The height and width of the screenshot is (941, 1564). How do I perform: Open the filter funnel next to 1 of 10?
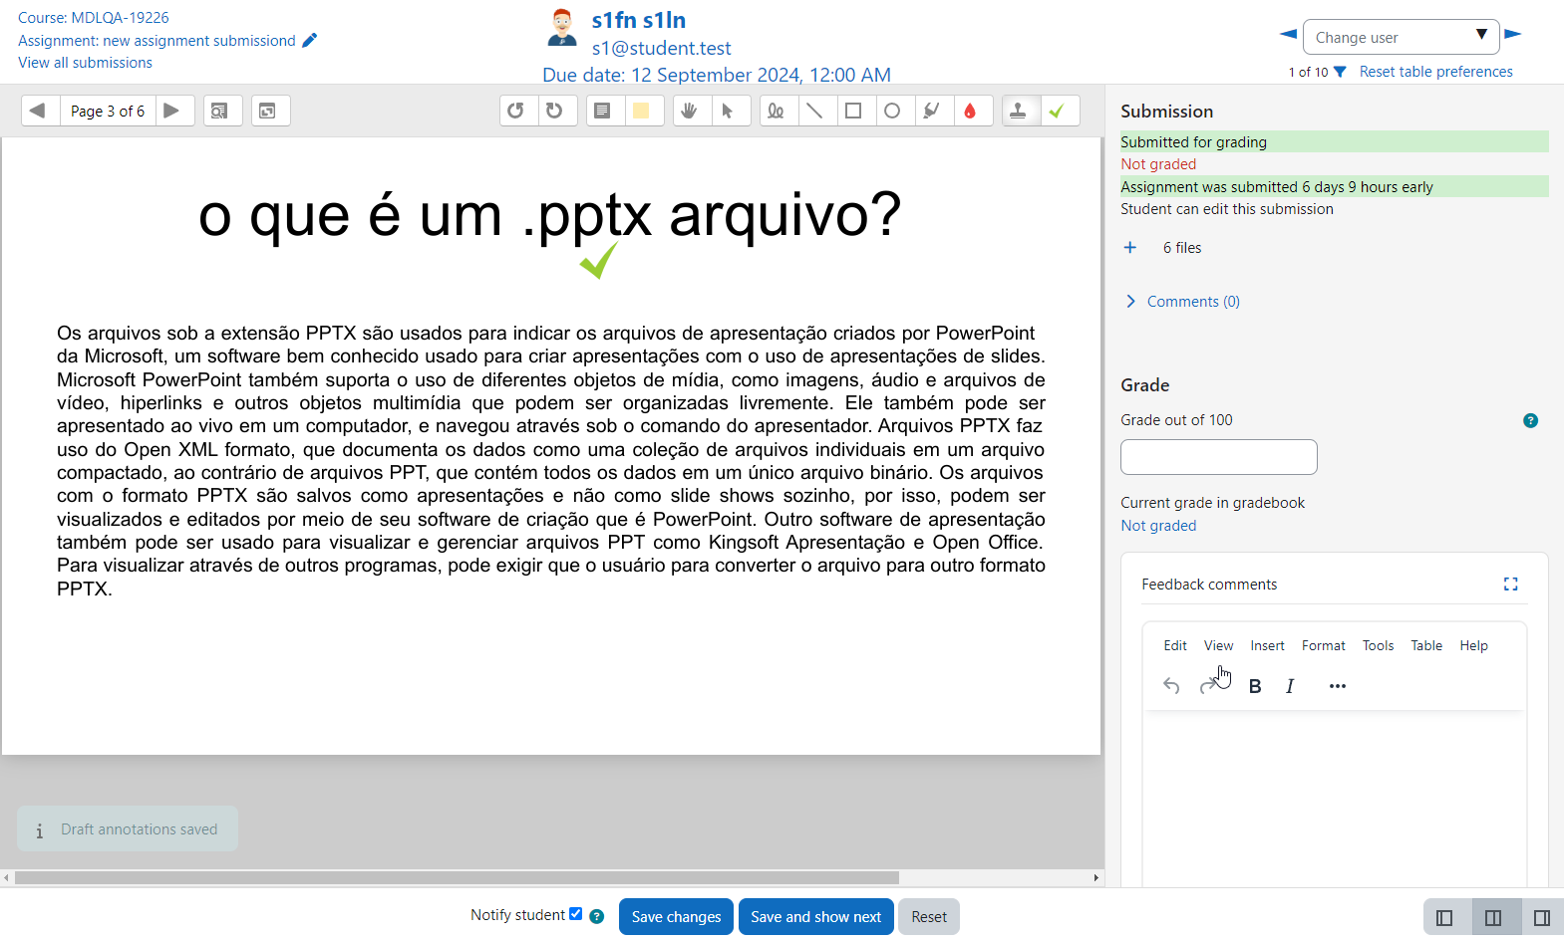1340,72
